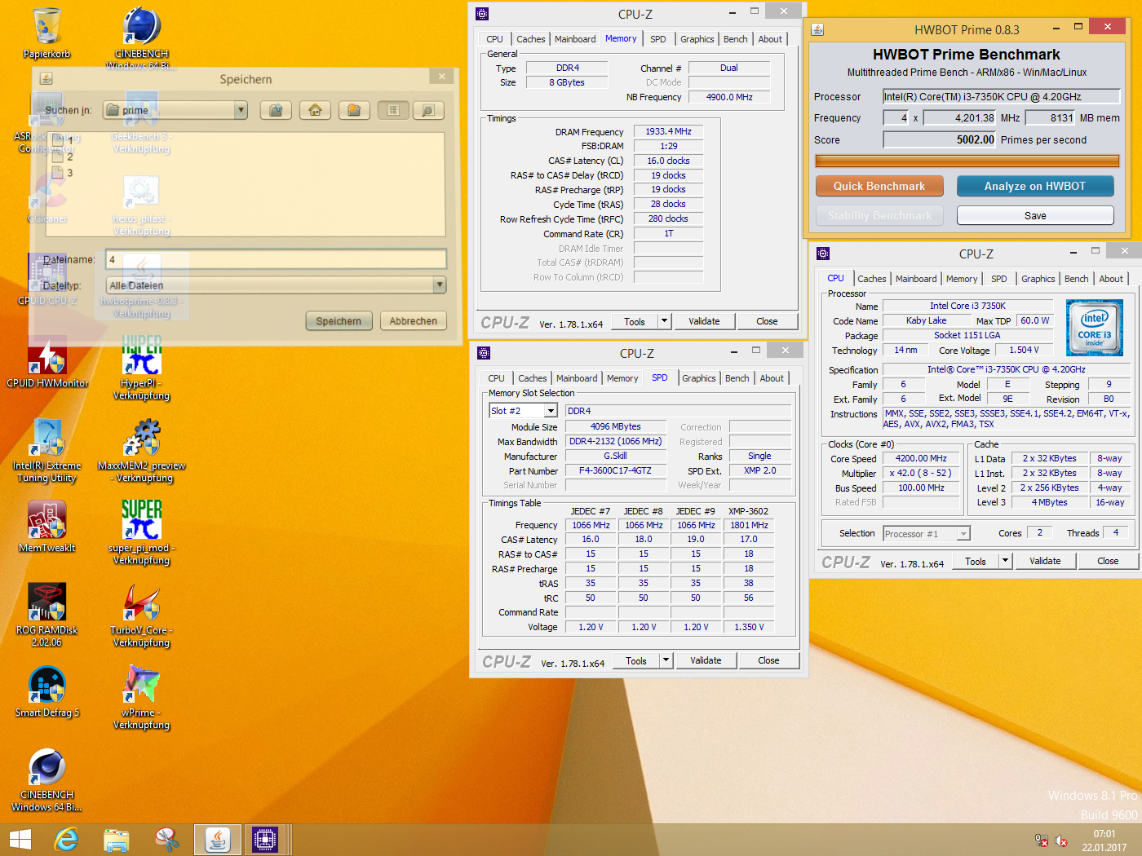Viewport: 1142px width, 856px height.
Task: Click Save button in HWBOT Prime
Action: pos(1035,215)
